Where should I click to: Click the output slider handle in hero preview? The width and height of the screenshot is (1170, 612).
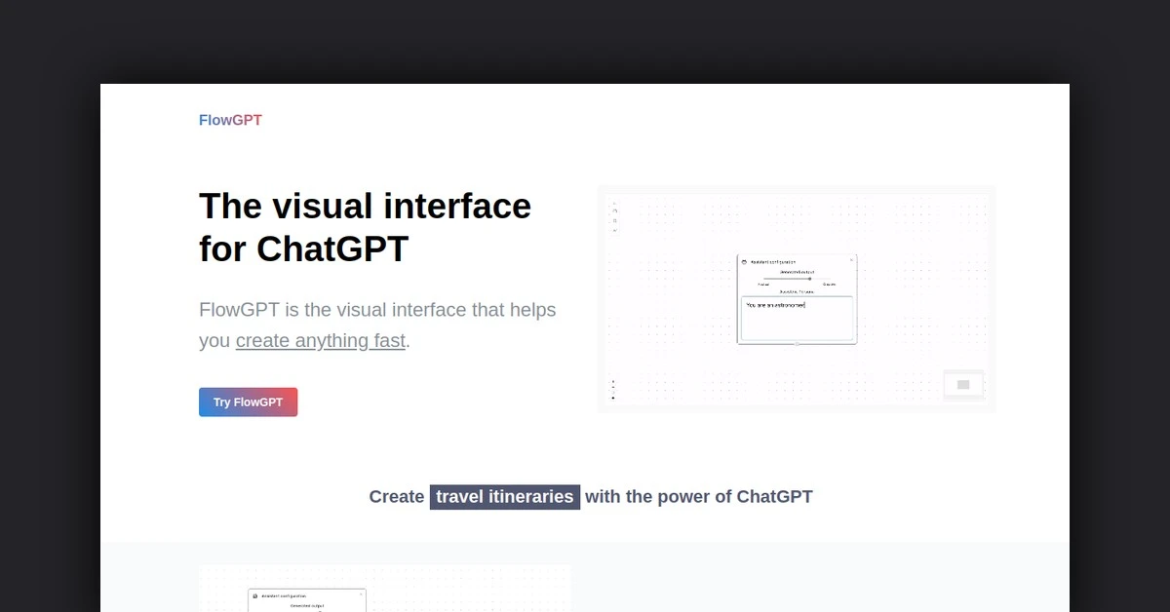809,279
